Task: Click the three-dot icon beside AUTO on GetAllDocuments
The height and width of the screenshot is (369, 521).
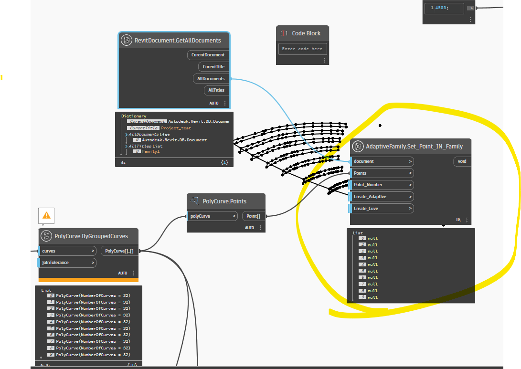Action: click(224, 103)
